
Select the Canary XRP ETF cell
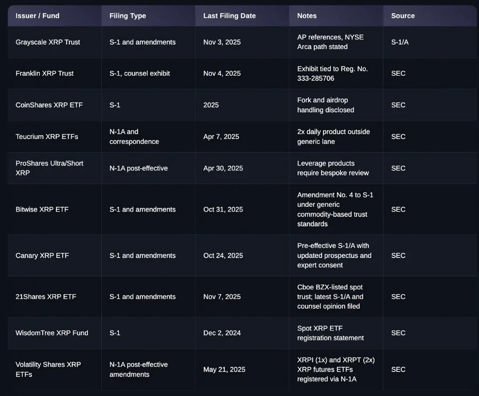coord(42,256)
